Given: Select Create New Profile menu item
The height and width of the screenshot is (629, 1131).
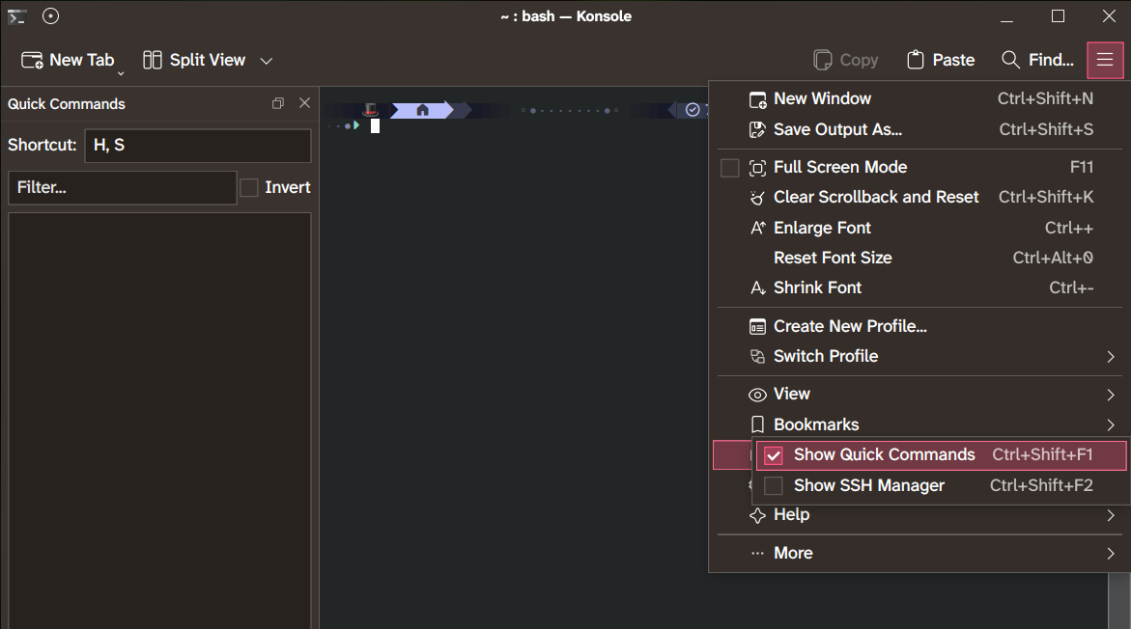Looking at the screenshot, I should 919,326.
